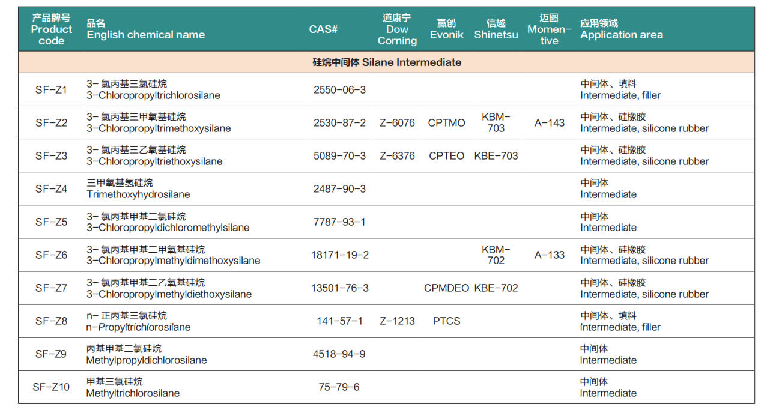Click the Methylpropyldichlorosilane chemical name

[147, 360]
